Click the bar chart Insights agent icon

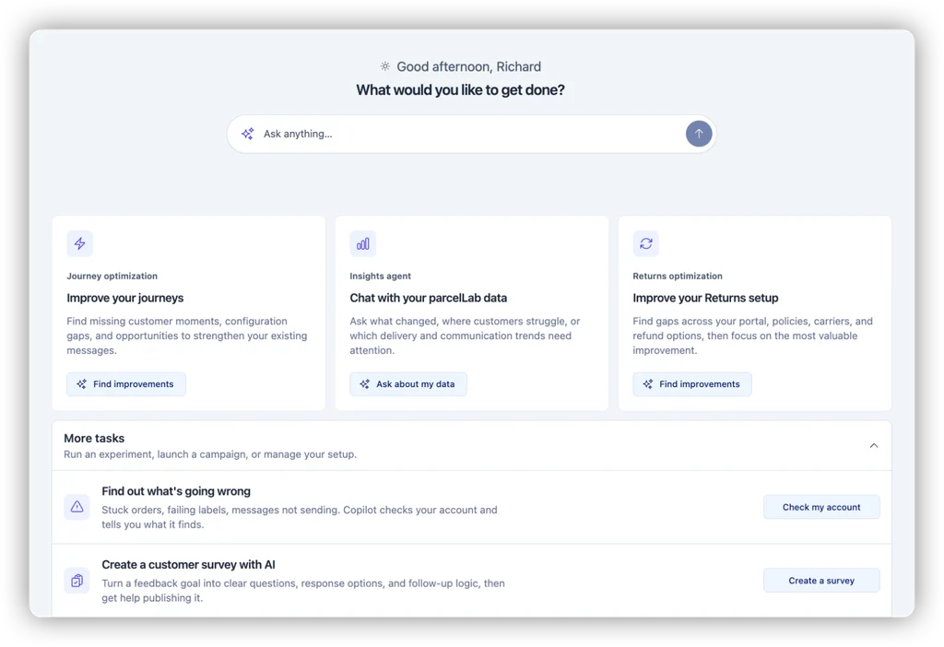click(x=363, y=243)
